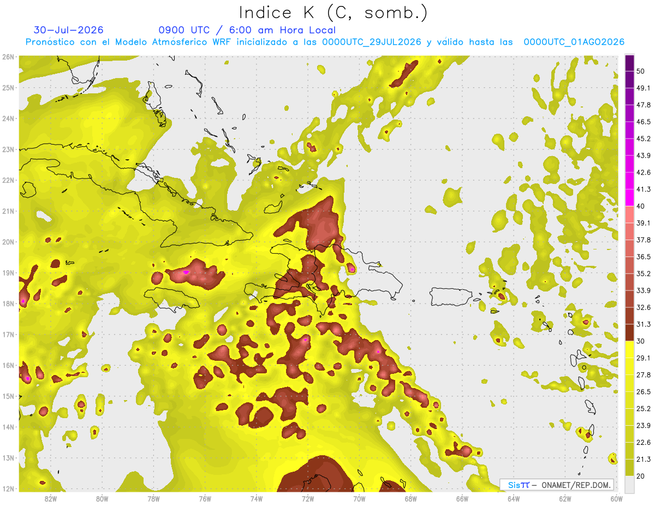Click the "82W" longitude axis label

(x=51, y=498)
